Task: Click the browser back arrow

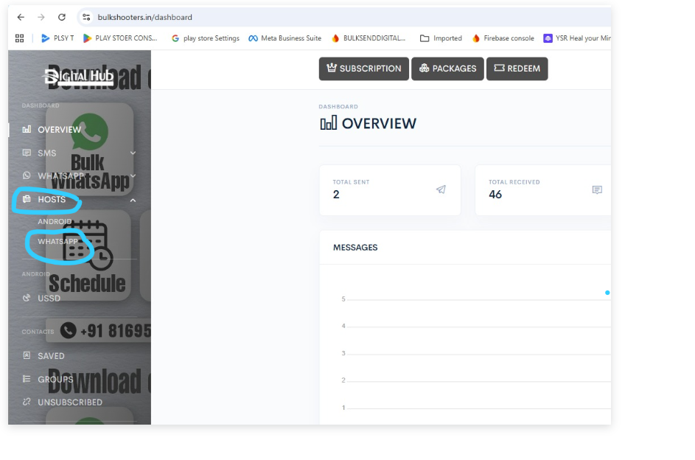Action: [x=21, y=17]
